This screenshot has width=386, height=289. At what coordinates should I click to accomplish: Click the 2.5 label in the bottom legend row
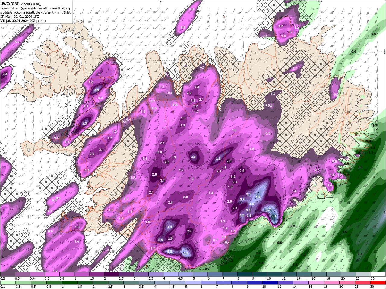(x=110, y=287)
